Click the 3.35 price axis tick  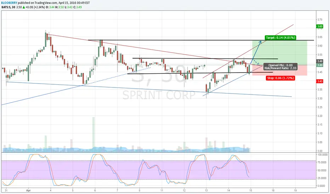[320, 90]
